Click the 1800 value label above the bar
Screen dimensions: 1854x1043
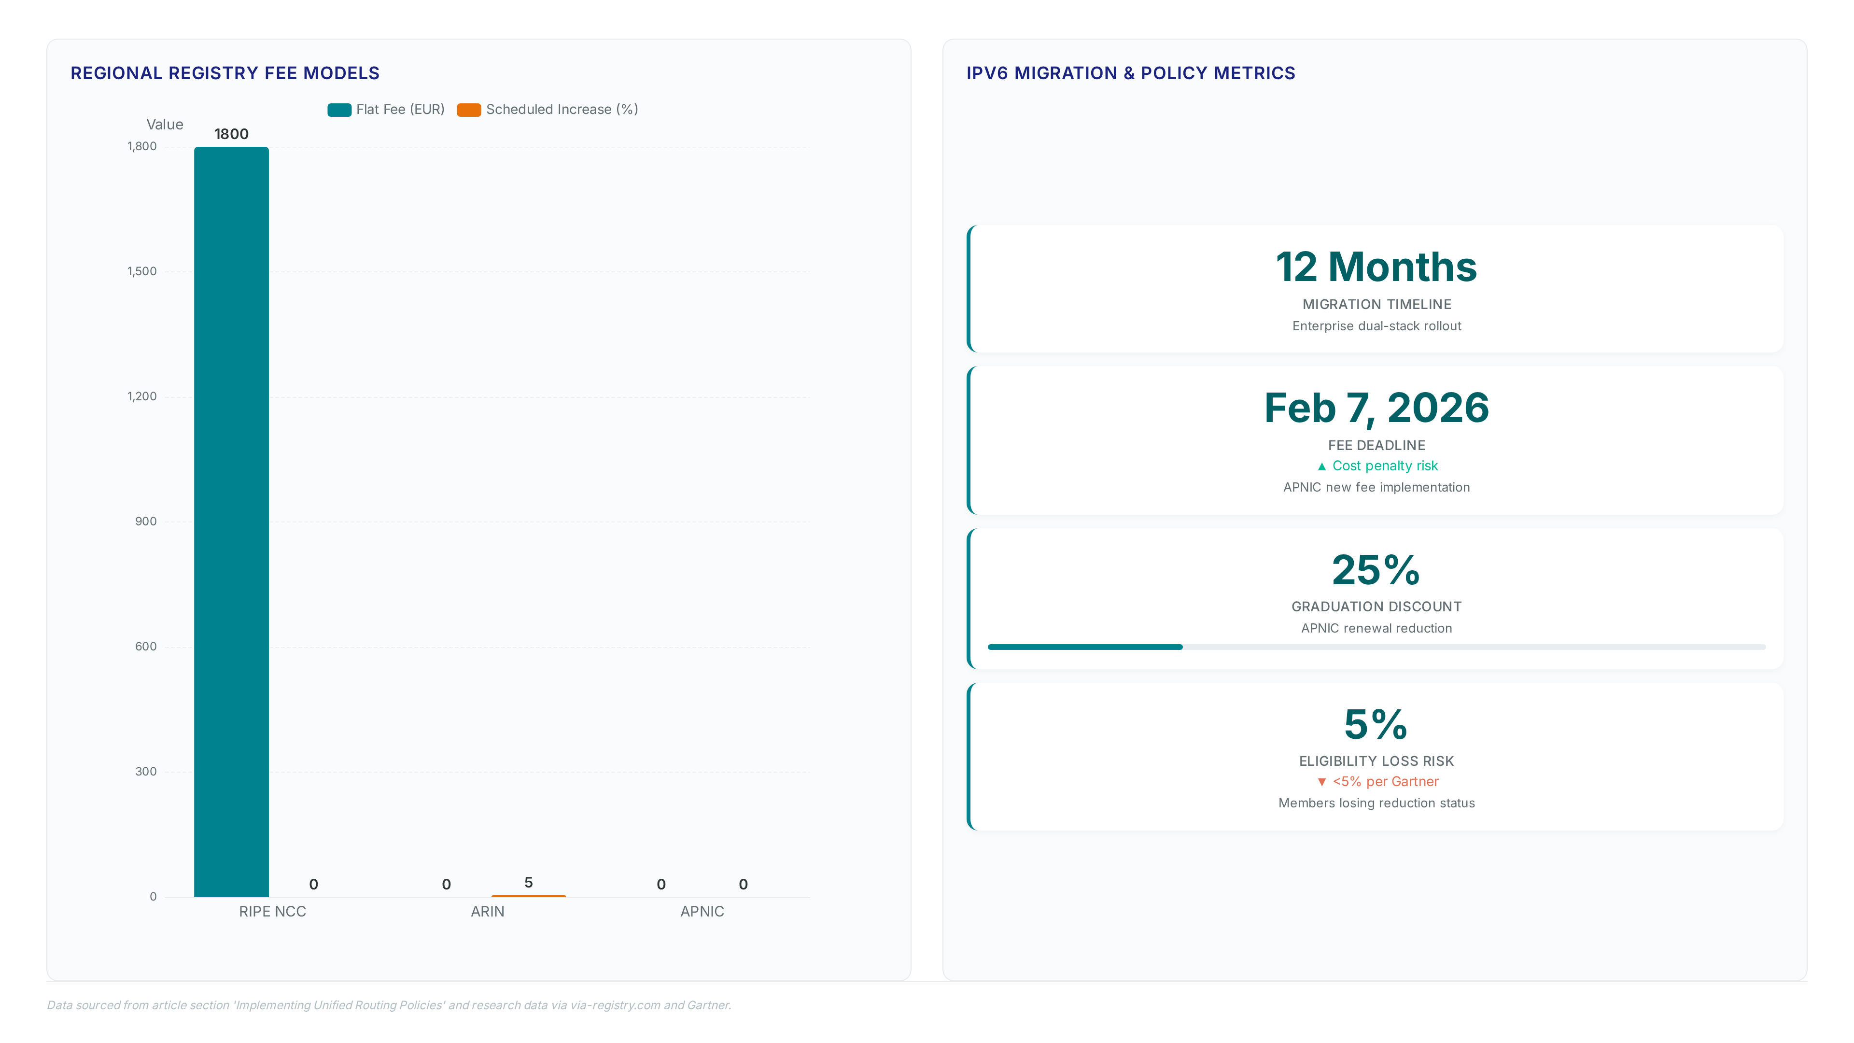pos(231,134)
